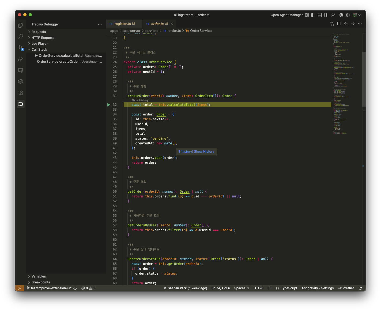Open the Remote Explorer monitor icon
The height and width of the screenshot is (311, 381).
(21, 70)
